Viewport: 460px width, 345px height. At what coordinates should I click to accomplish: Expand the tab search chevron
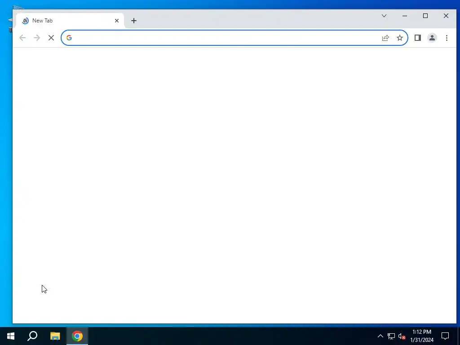point(384,16)
